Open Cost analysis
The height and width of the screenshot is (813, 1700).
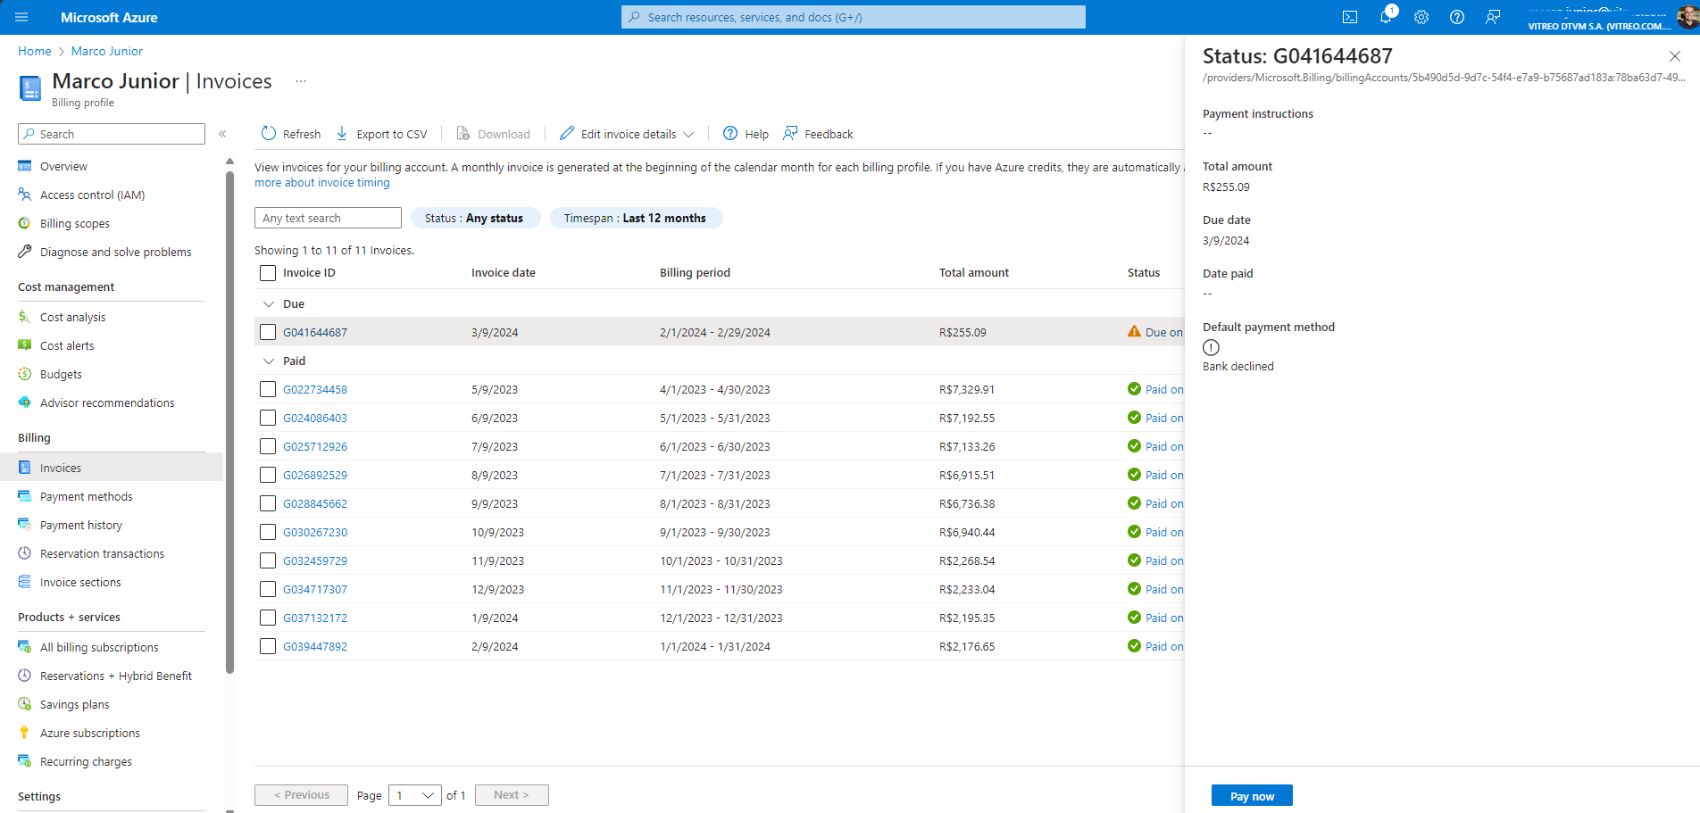72,317
